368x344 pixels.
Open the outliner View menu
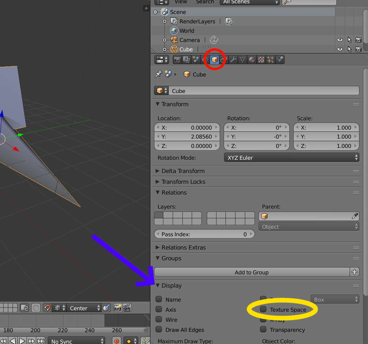tap(181, 2)
